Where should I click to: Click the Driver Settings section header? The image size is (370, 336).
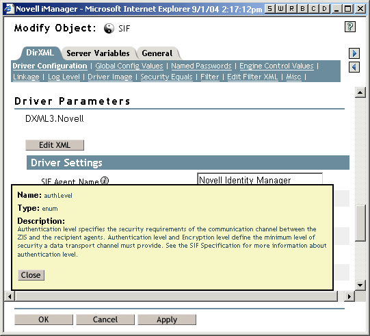click(188, 163)
